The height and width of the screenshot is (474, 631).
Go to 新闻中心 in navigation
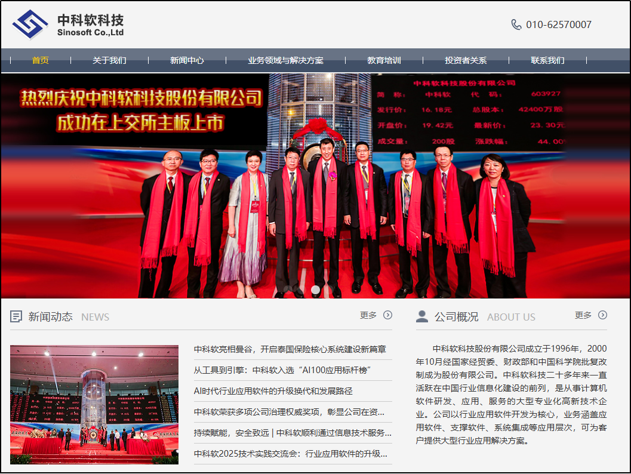click(x=187, y=60)
